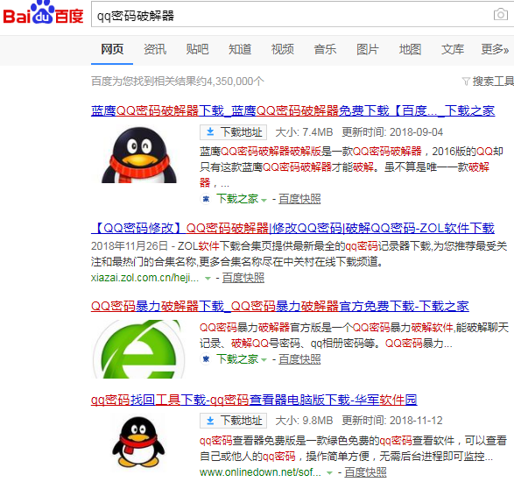Click QQ penguin thumbnail of first result
The height and width of the screenshot is (482, 514).
139,154
